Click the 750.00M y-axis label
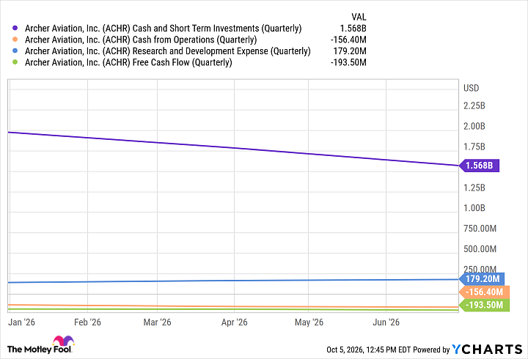The image size is (528, 359). coord(480,229)
